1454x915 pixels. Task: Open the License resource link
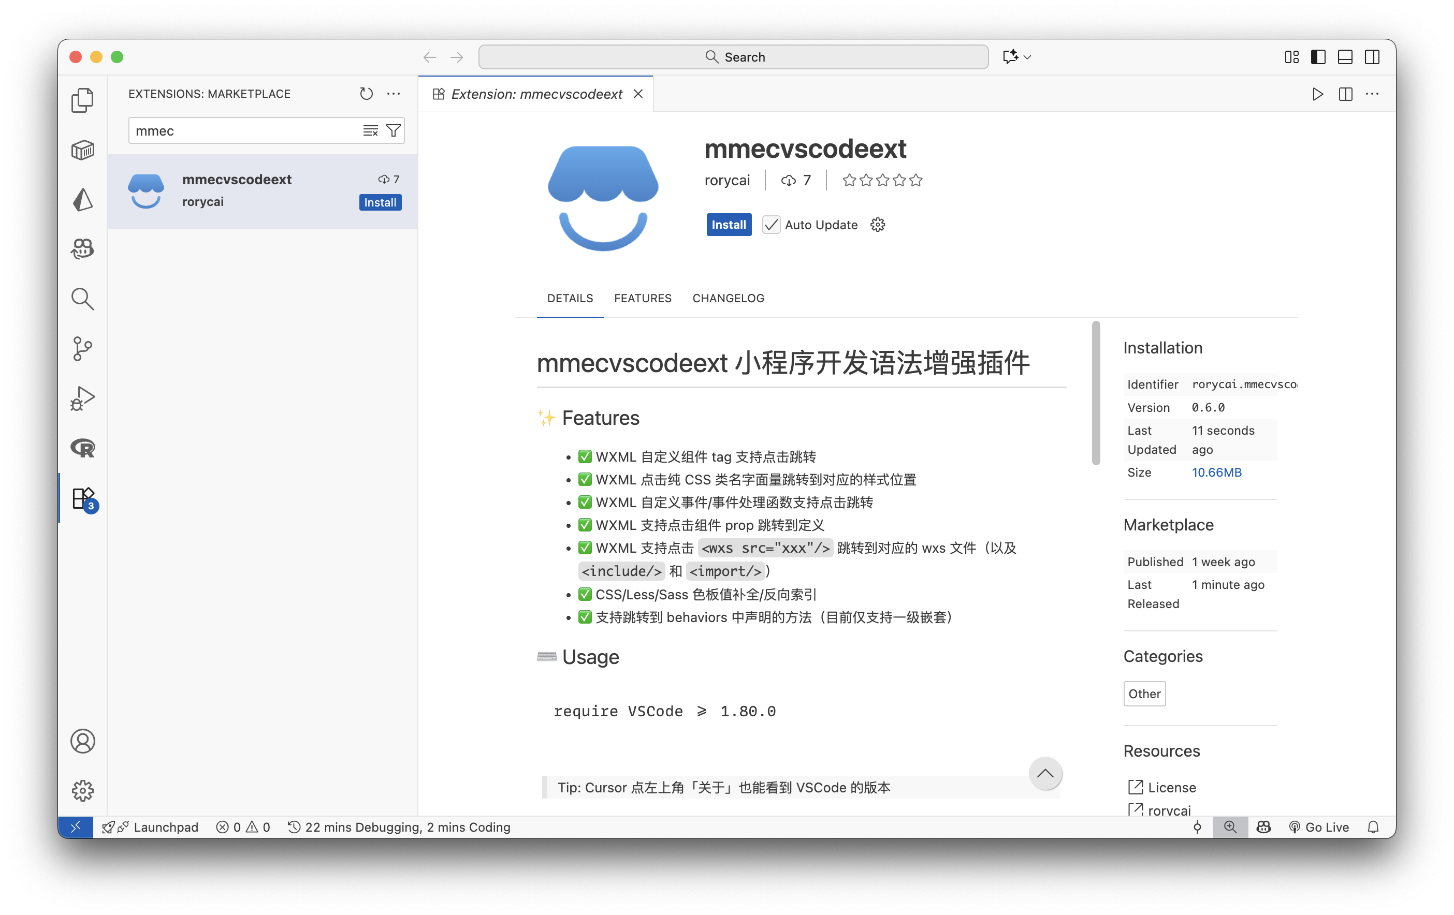pos(1171,787)
